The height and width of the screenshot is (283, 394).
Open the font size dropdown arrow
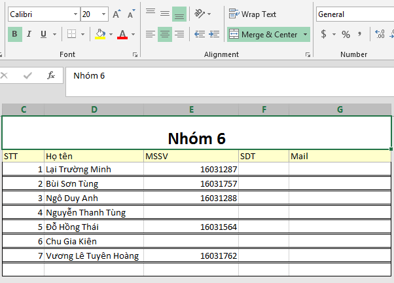pyautogui.click(x=103, y=14)
